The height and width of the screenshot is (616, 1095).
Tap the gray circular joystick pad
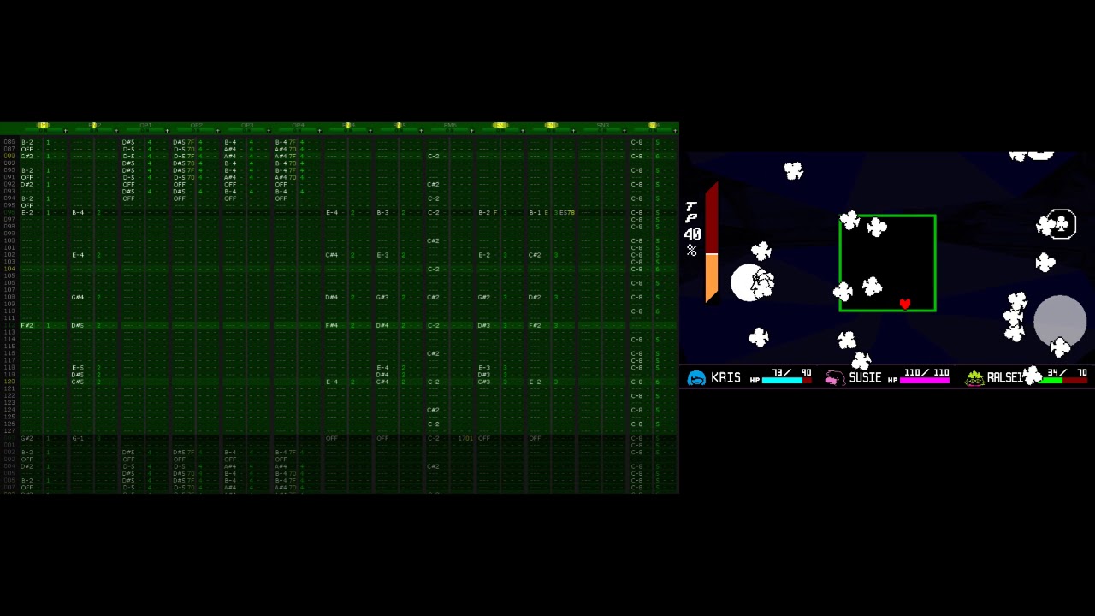click(x=1060, y=321)
